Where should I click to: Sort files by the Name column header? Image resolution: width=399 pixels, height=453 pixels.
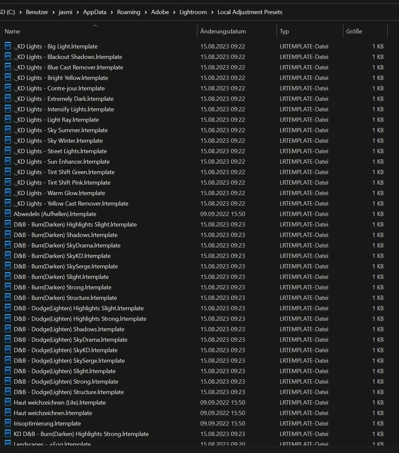click(12, 31)
